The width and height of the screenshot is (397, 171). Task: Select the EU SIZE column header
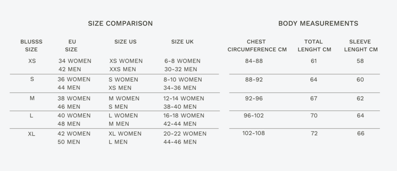coord(71,45)
